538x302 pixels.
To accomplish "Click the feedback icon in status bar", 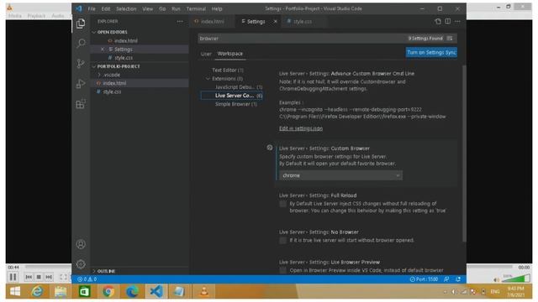I will click(x=446, y=279).
